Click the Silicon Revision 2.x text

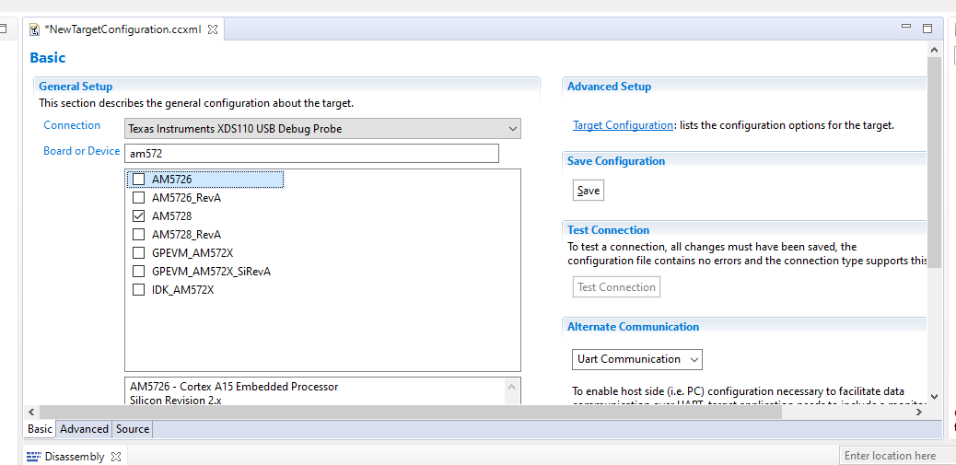(176, 400)
